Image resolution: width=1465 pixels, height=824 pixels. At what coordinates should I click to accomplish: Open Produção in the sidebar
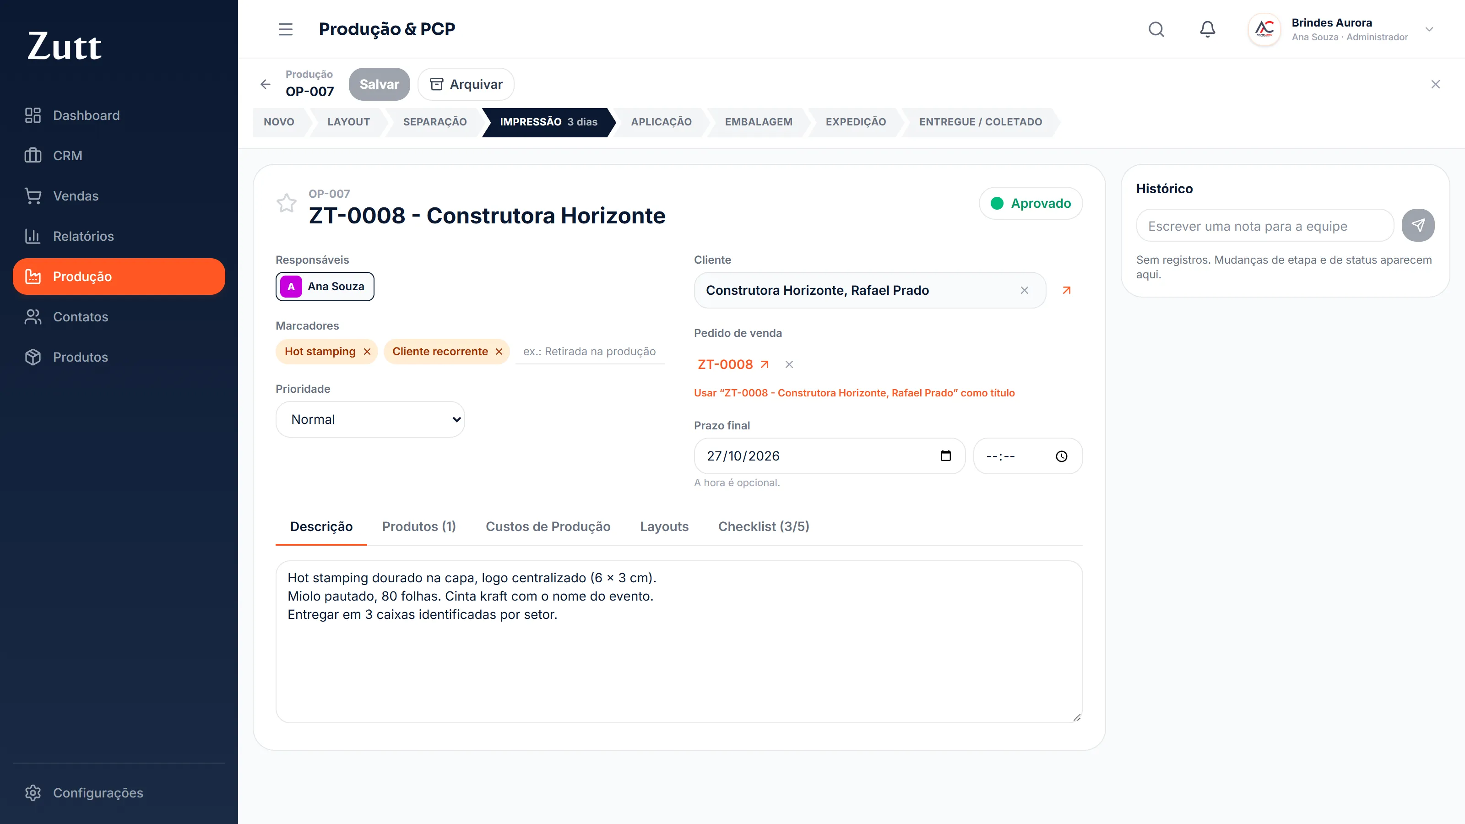click(119, 276)
